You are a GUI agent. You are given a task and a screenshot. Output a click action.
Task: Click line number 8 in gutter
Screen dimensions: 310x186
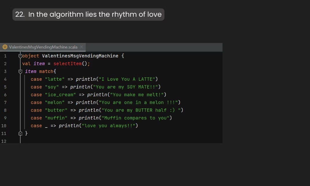tap(5, 110)
